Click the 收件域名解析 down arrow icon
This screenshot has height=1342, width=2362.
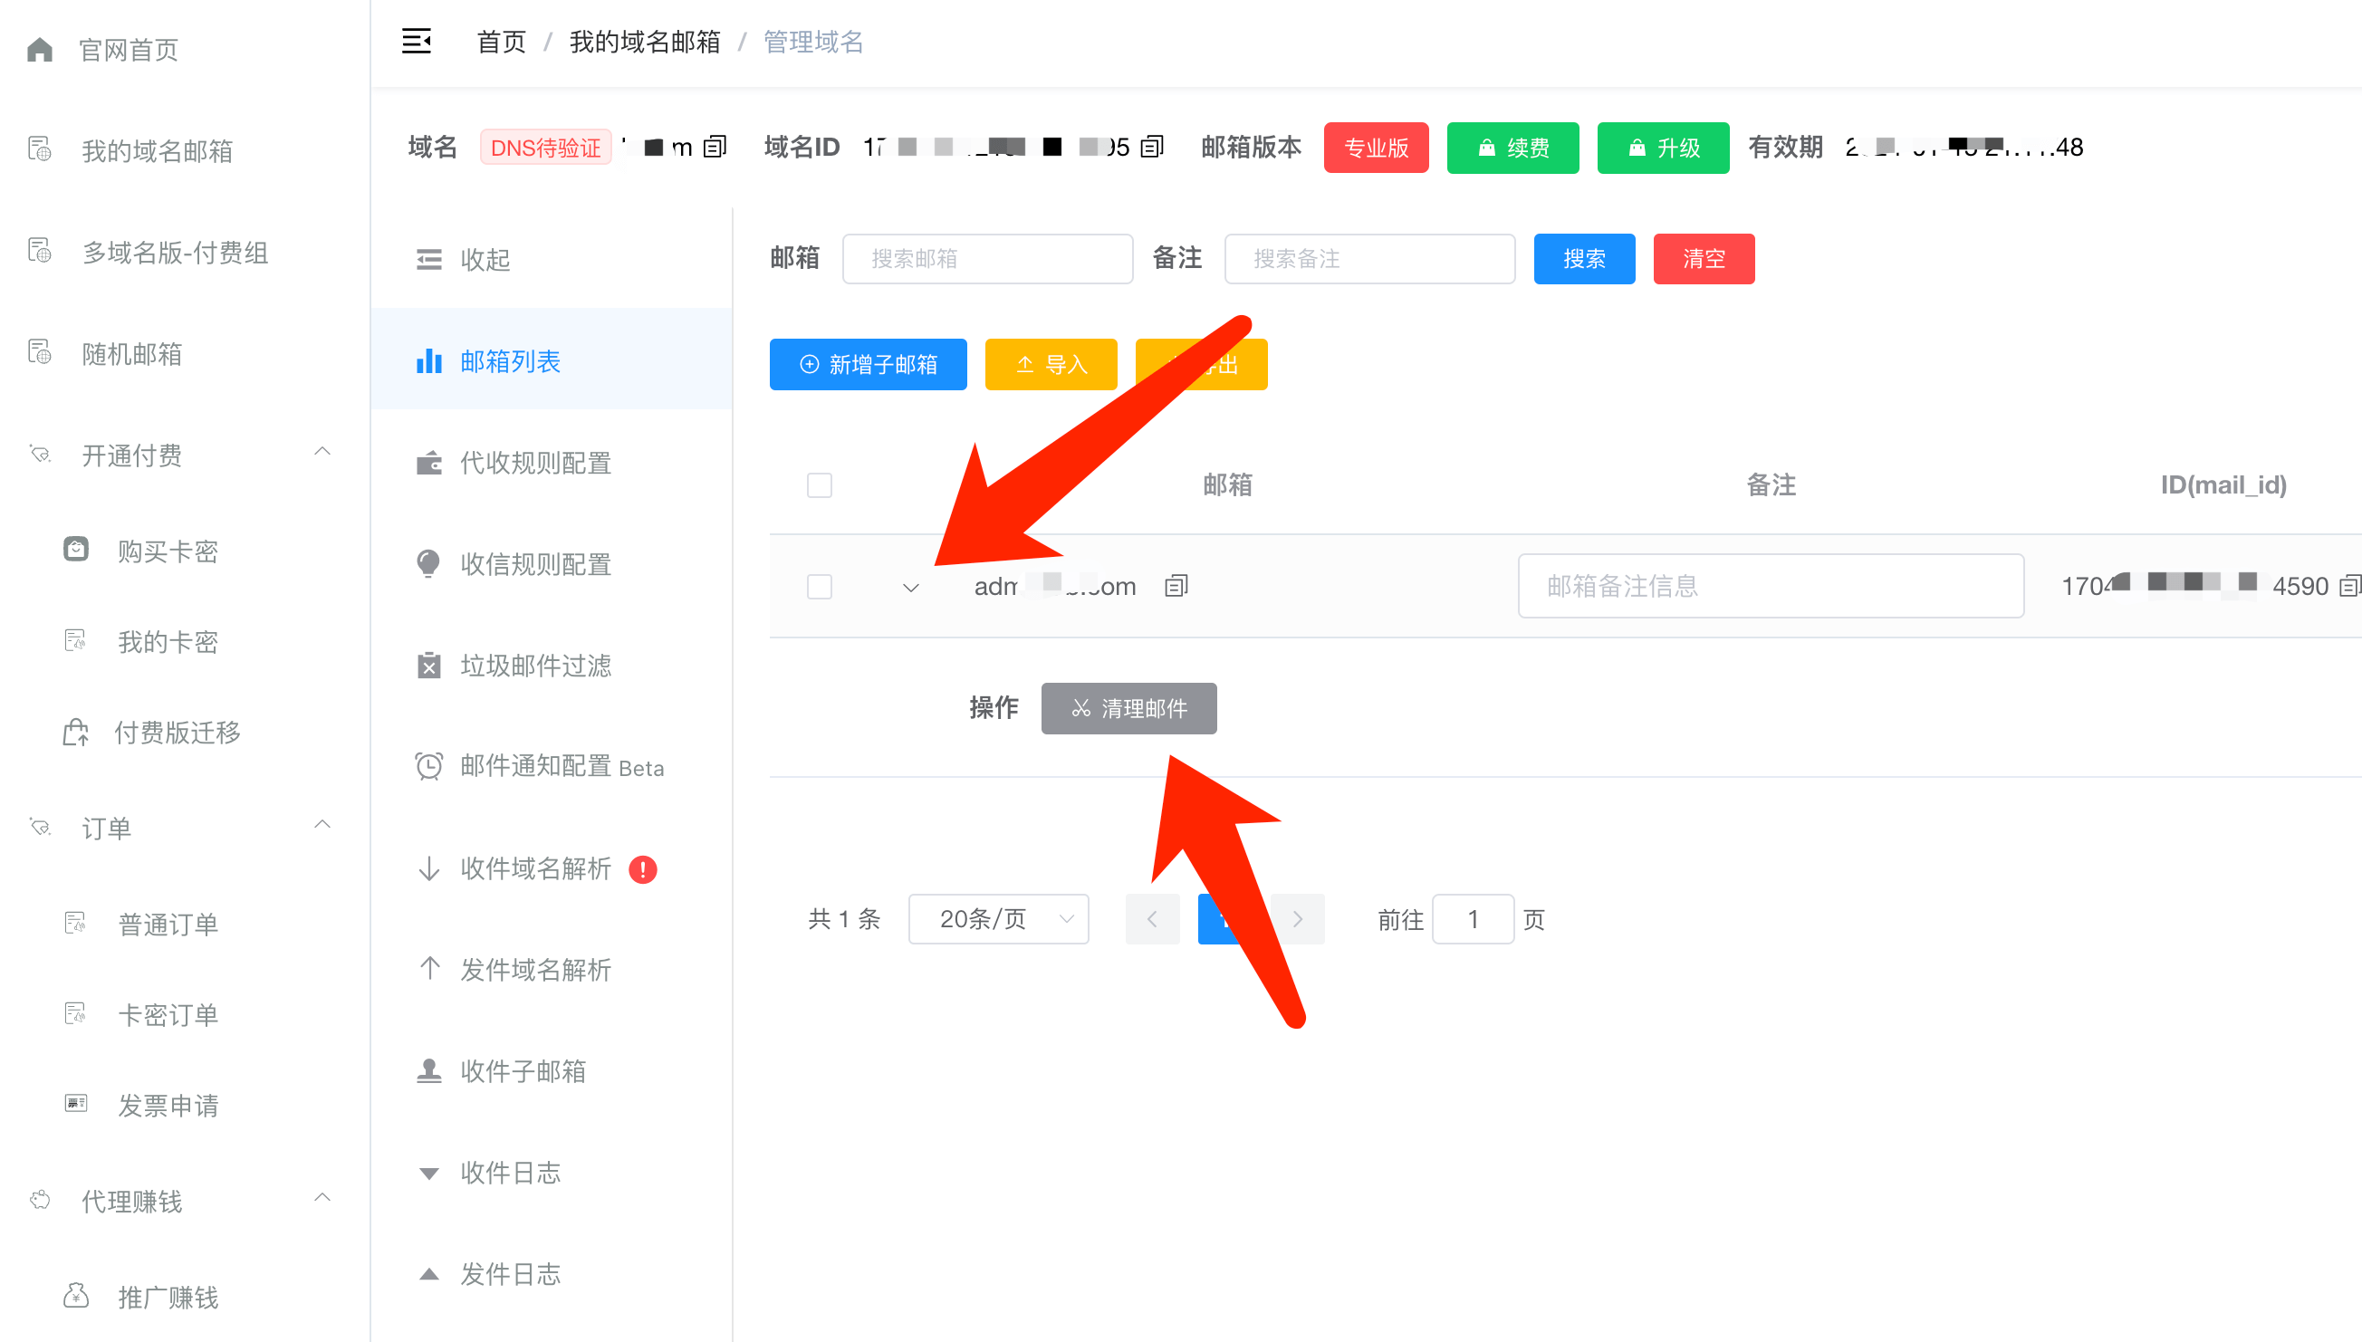coord(428,868)
